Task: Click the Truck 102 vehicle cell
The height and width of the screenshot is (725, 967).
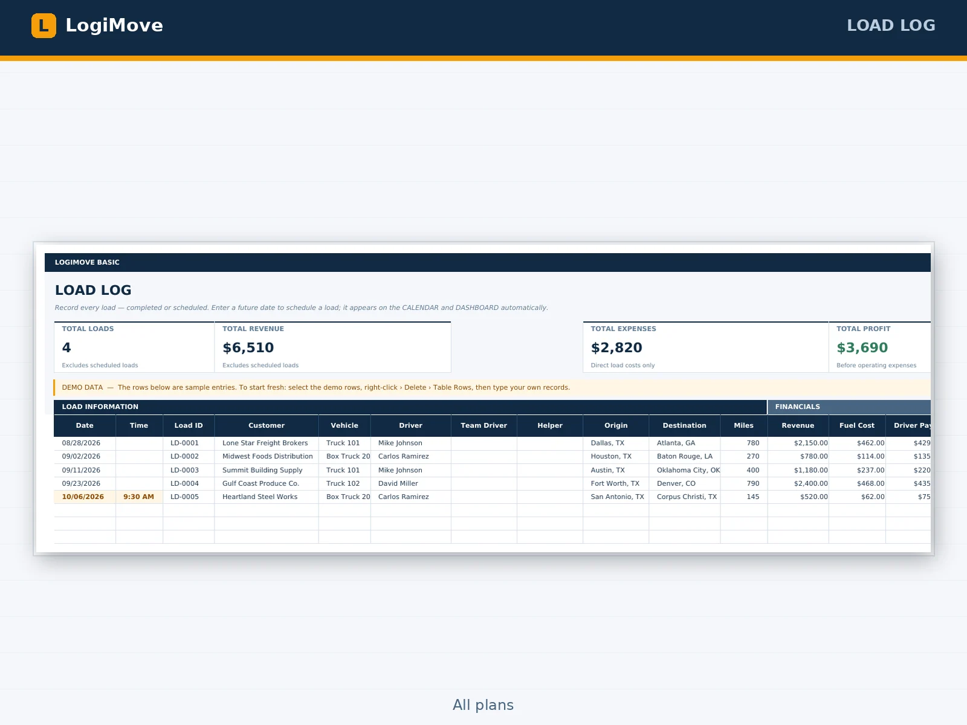Action: pyautogui.click(x=343, y=483)
